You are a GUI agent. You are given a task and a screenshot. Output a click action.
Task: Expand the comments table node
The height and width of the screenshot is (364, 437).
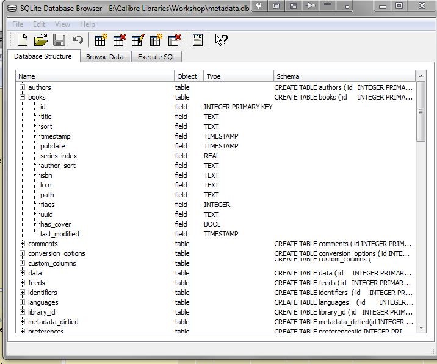(23, 244)
